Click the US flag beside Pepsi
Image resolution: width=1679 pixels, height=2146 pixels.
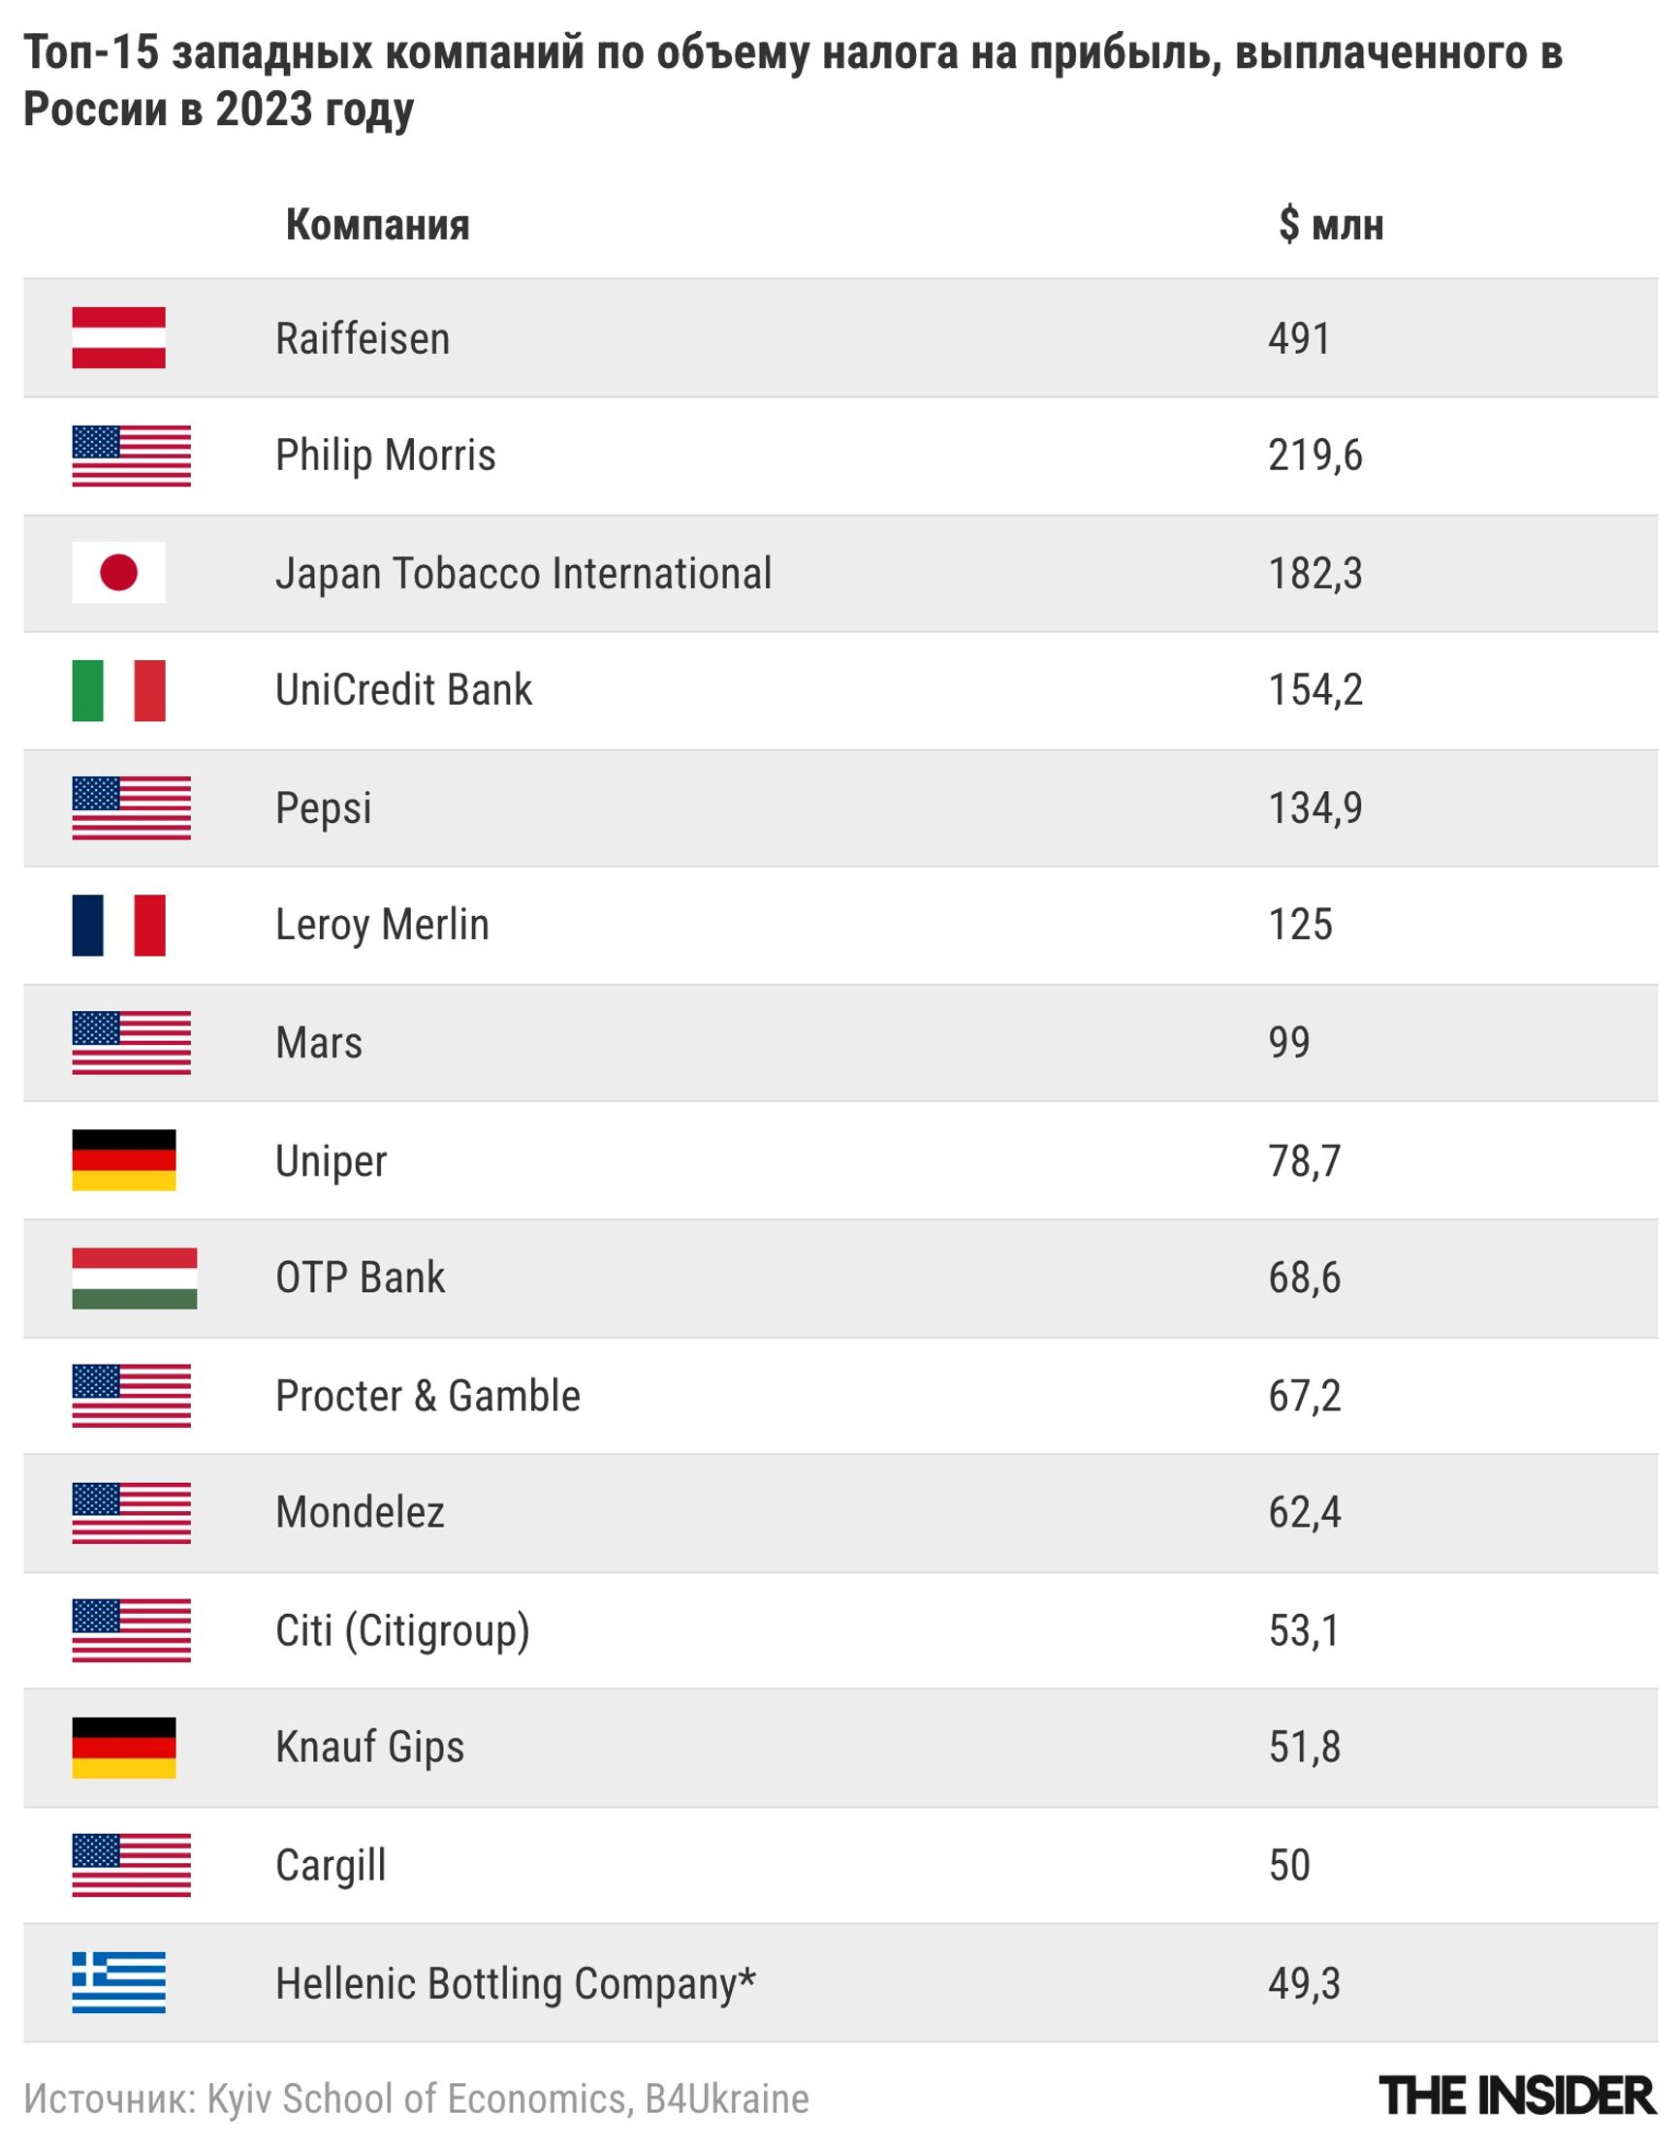click(x=131, y=808)
